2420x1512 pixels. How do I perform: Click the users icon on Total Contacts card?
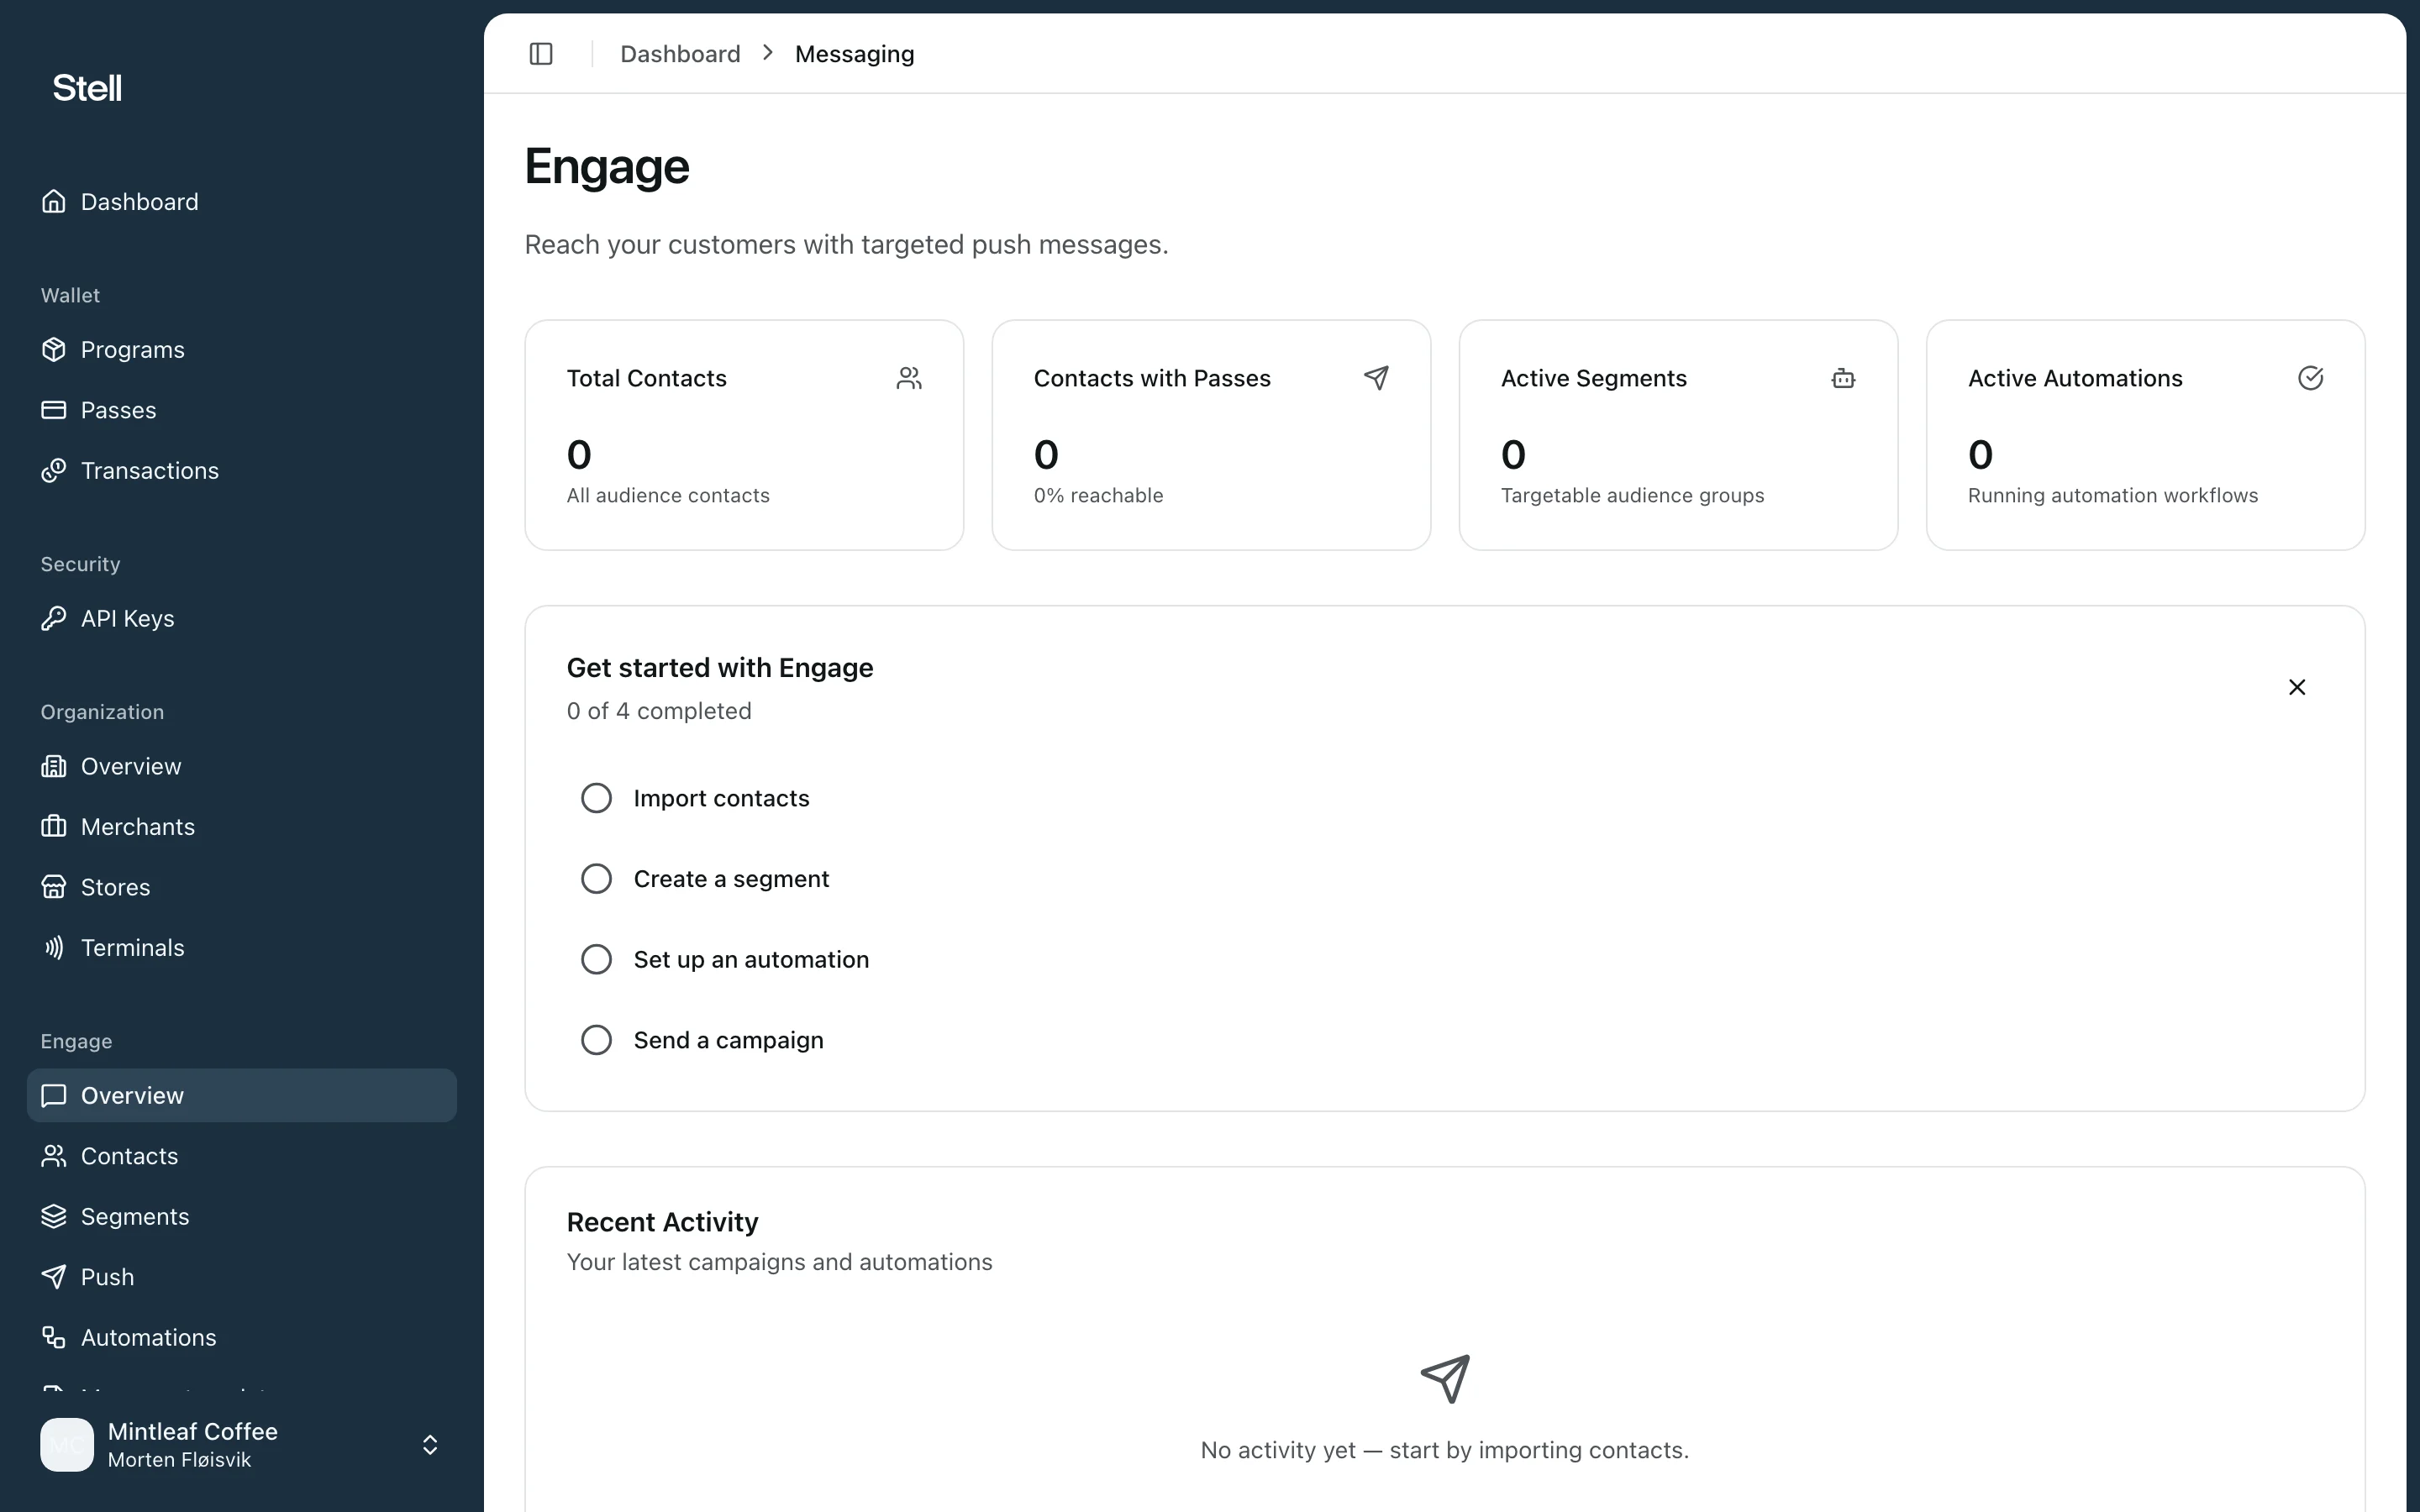tap(909, 378)
